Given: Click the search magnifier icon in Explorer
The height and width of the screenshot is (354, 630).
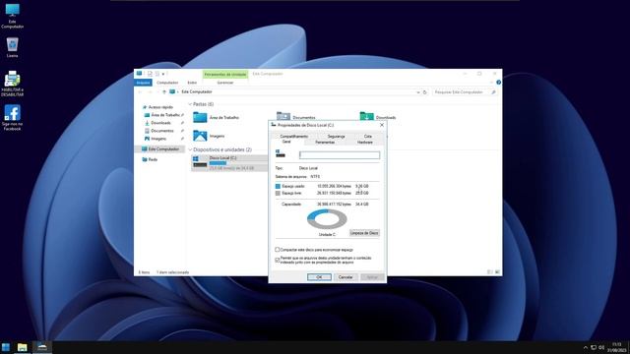Looking at the screenshot, I should click(x=493, y=92).
